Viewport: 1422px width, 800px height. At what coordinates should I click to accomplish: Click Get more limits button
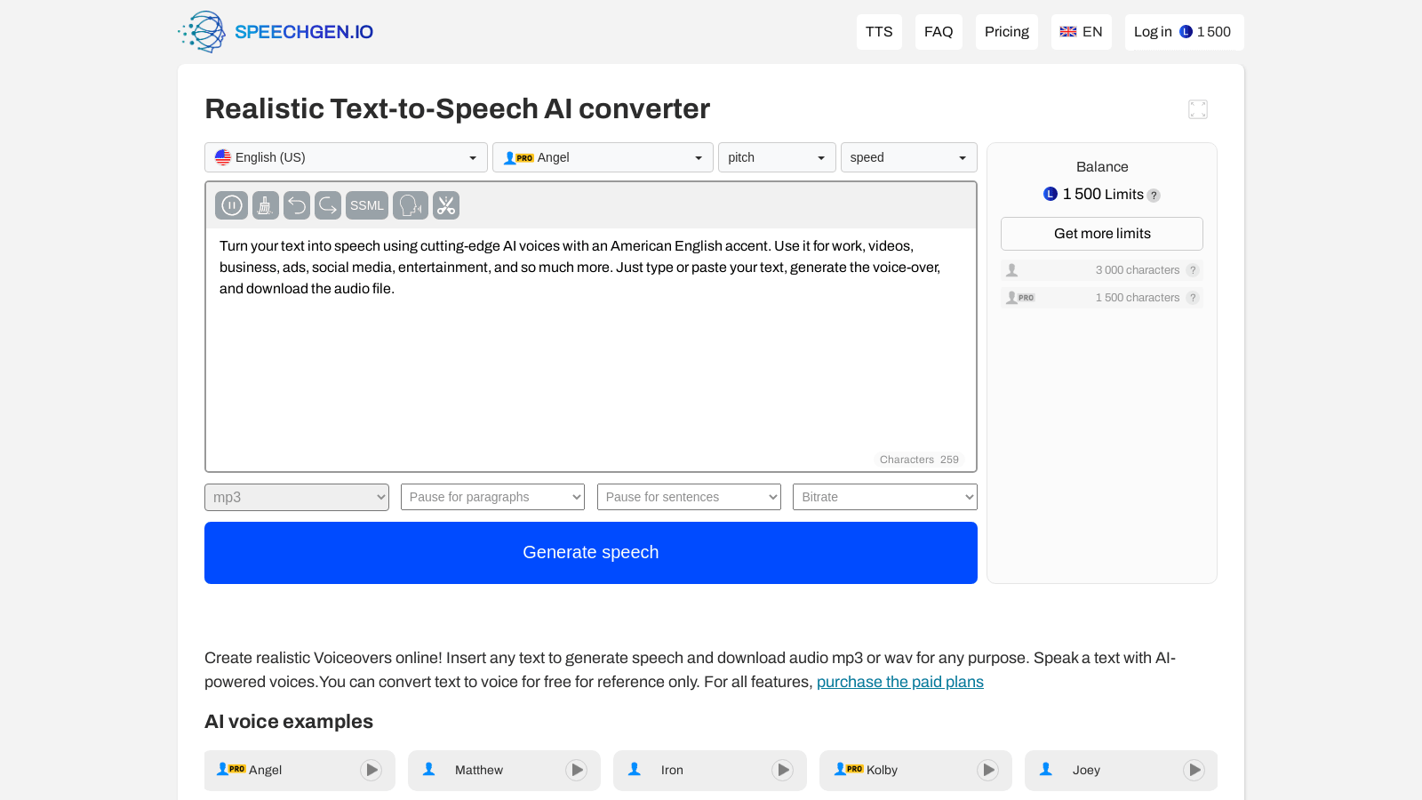pyautogui.click(x=1102, y=234)
